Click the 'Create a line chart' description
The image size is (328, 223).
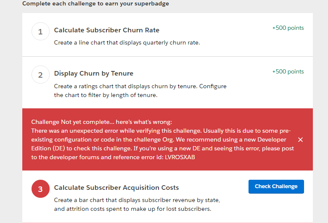coord(127,43)
